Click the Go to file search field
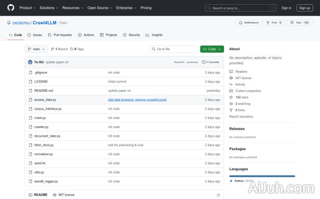Image resolution: width=320 pixels, height=199 pixels. point(173,49)
